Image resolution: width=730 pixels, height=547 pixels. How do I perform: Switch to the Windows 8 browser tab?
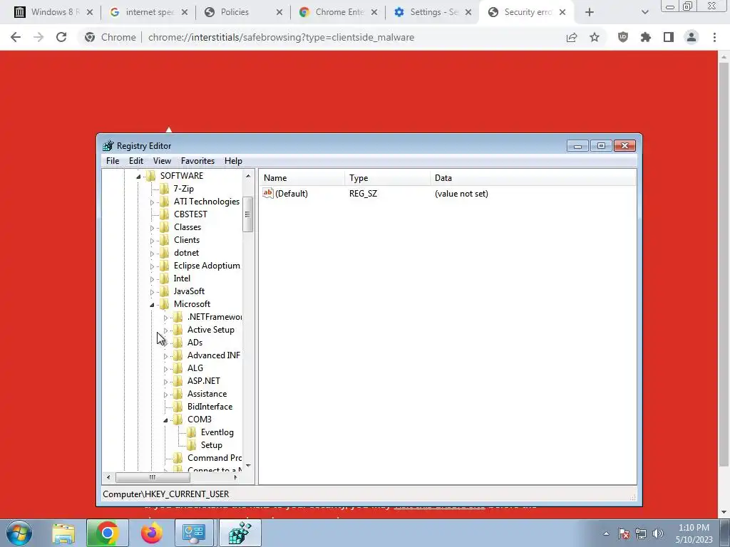(x=53, y=12)
